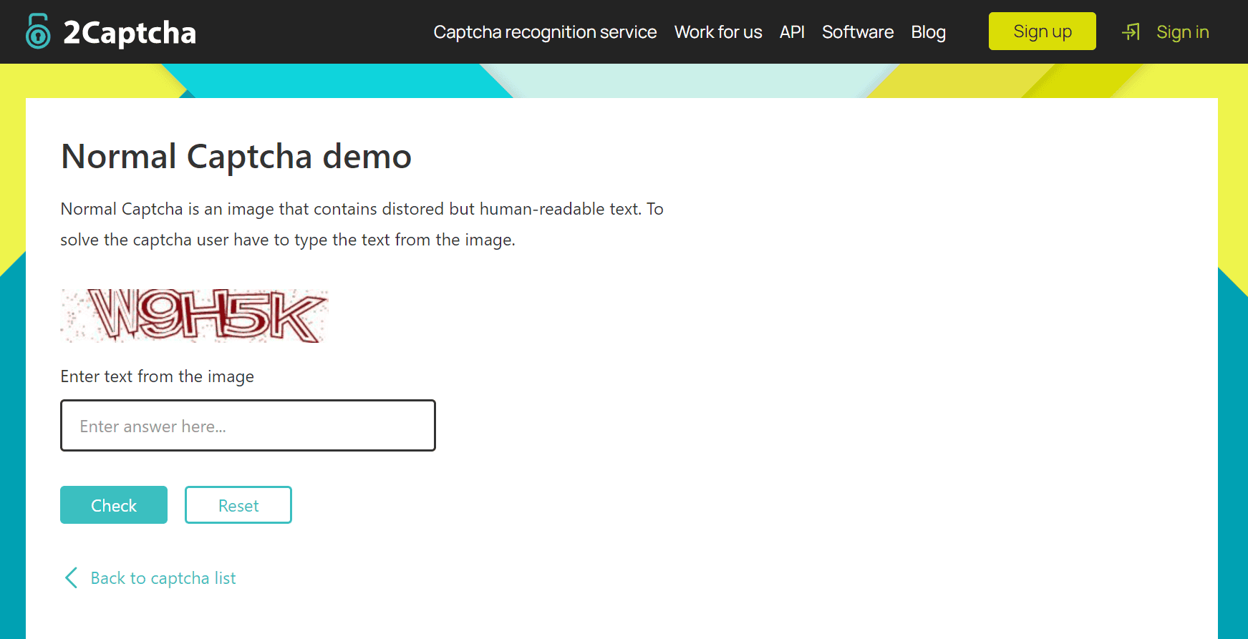Image resolution: width=1248 pixels, height=639 pixels.
Task: Click the Enter text from the image label
Action: tap(158, 376)
